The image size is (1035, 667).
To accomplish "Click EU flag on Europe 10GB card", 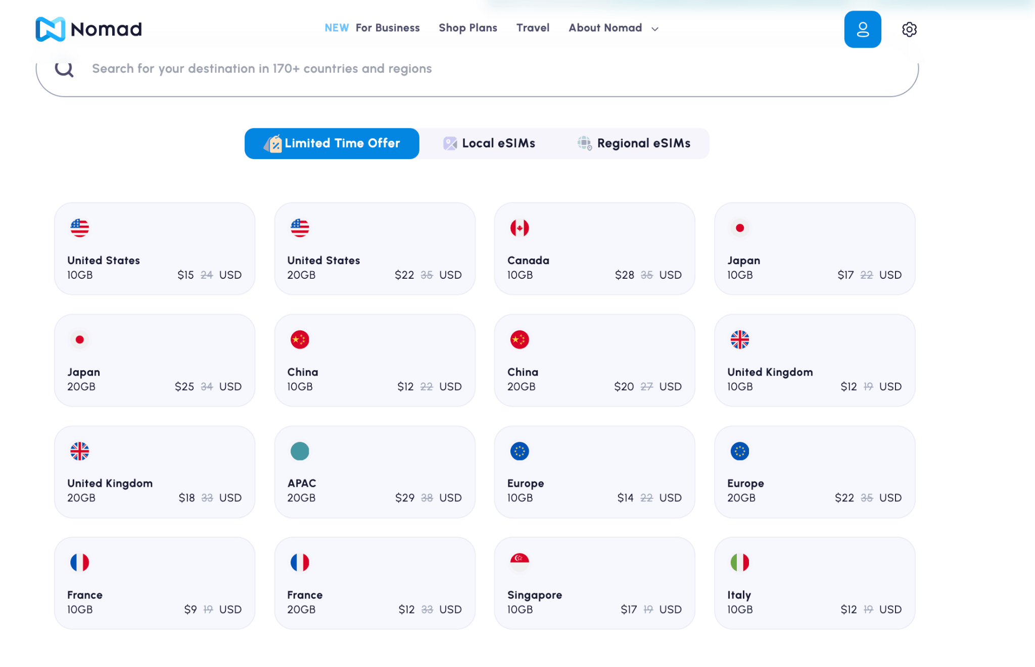I will point(520,451).
